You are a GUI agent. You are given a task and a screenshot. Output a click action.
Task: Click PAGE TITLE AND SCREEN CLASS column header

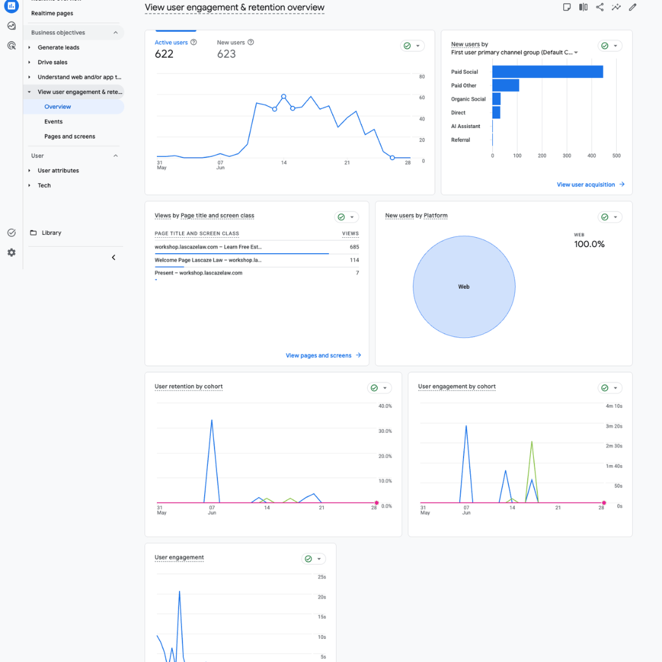197,234
